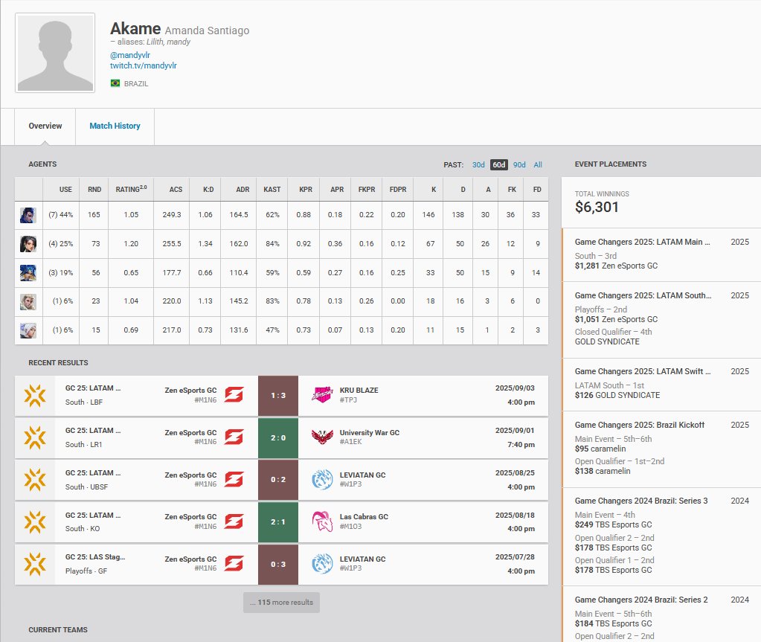Filter agent stats to past 90d
761x642 pixels.
click(519, 165)
